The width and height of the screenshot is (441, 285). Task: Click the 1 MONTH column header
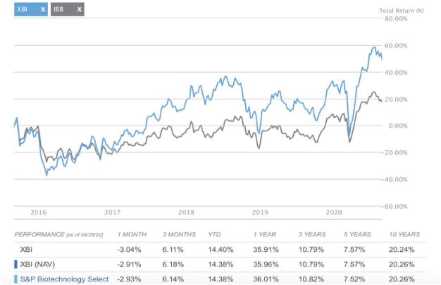(x=132, y=234)
